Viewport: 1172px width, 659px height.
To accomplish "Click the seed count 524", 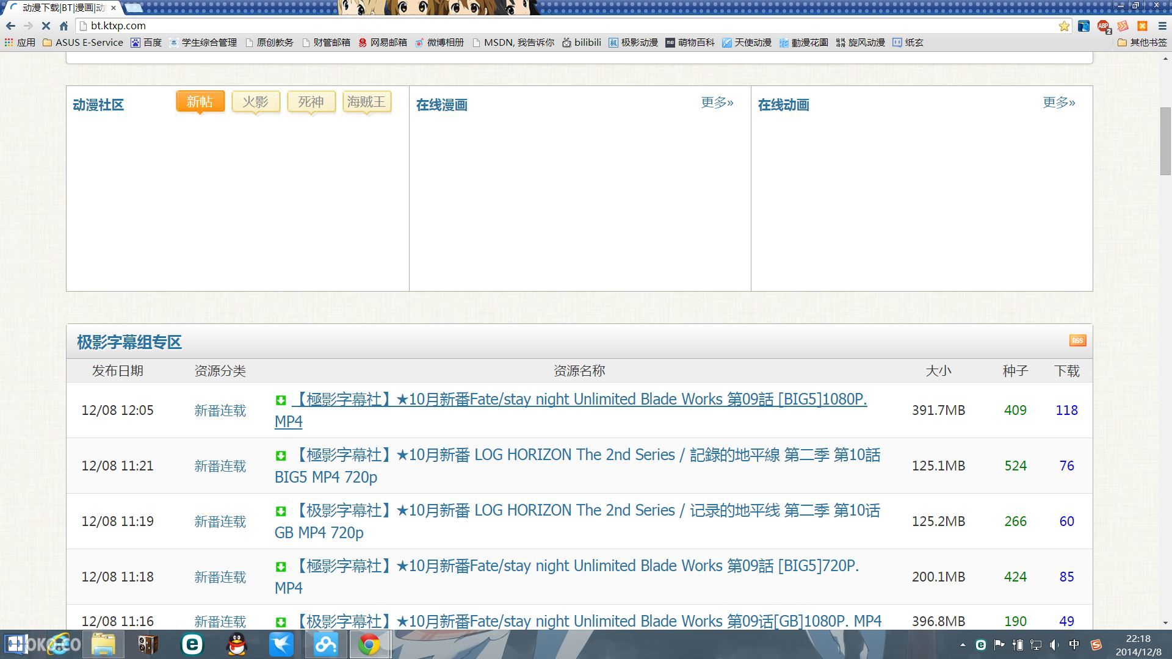I will (1016, 466).
